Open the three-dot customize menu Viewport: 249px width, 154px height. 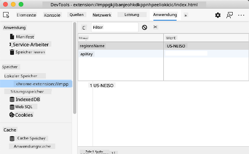pos(241,15)
